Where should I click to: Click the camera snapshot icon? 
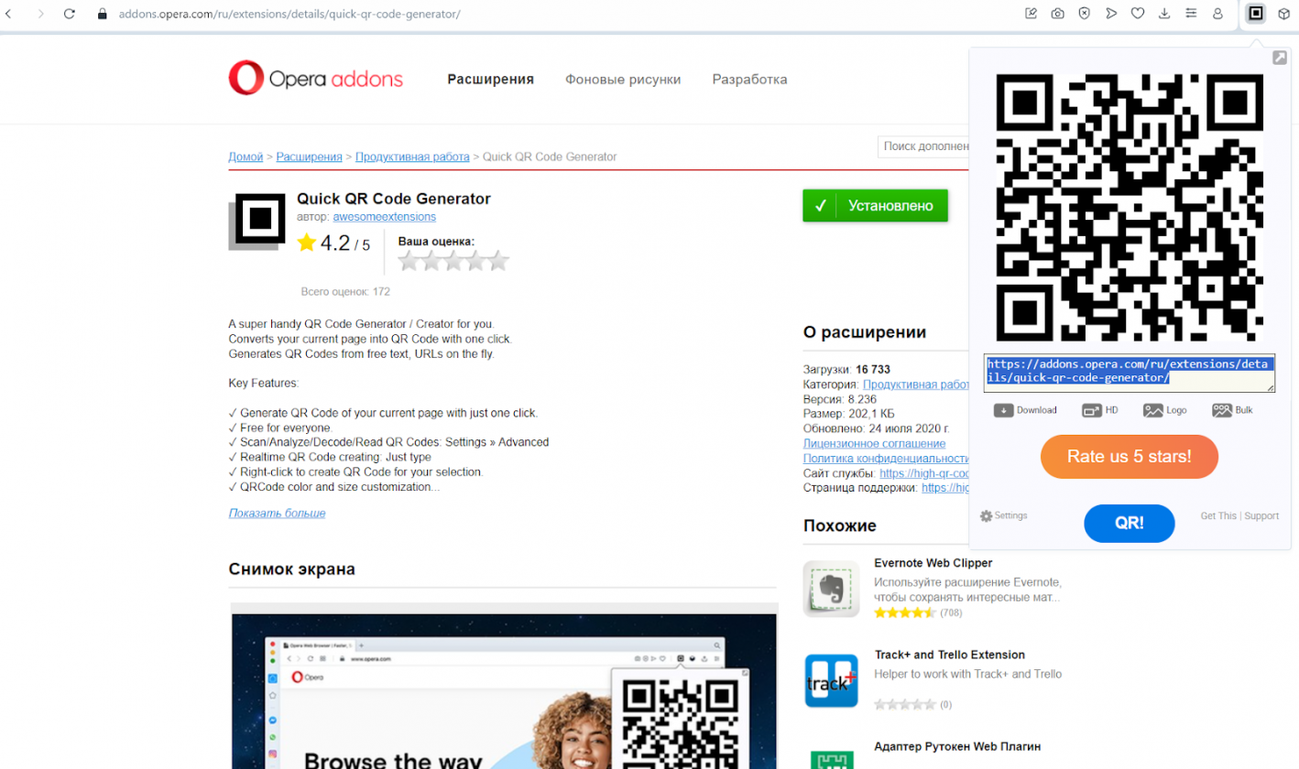[1057, 14]
